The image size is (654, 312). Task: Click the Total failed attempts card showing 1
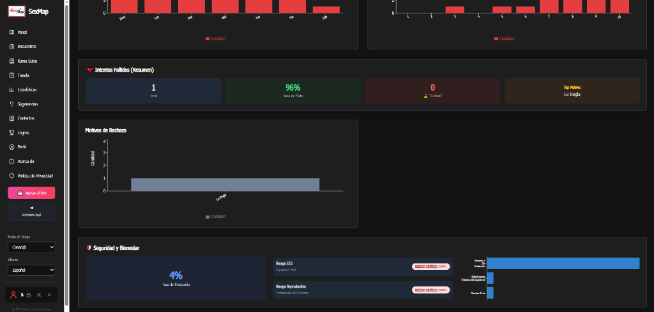coord(153,91)
